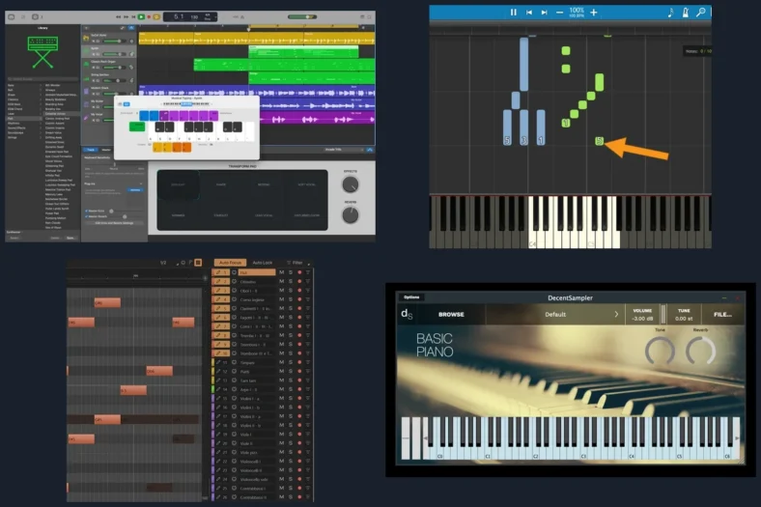Click the Effects knob beside the Transform Pad
Viewport: 761px width, 507px height.
tap(350, 183)
